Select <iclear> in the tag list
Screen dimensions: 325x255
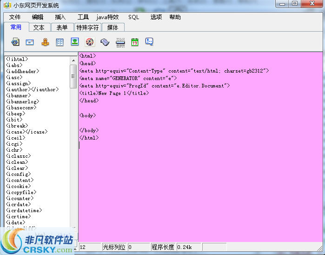click(17, 168)
